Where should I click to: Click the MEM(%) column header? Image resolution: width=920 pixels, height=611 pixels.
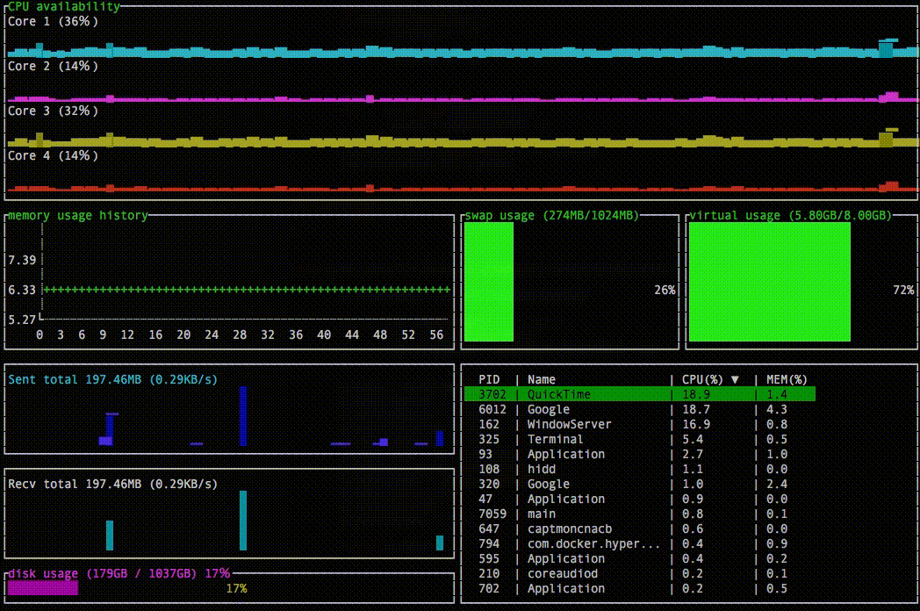coord(786,380)
